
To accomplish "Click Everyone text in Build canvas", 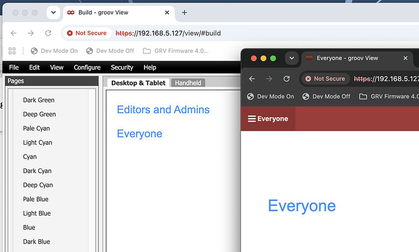I will 140,134.
